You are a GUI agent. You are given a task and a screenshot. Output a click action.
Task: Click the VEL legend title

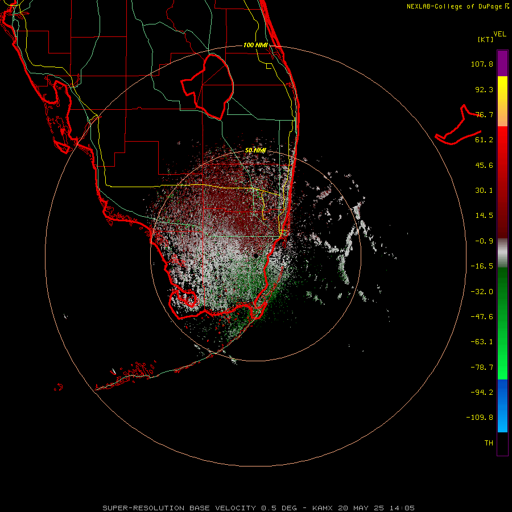pyautogui.click(x=499, y=34)
